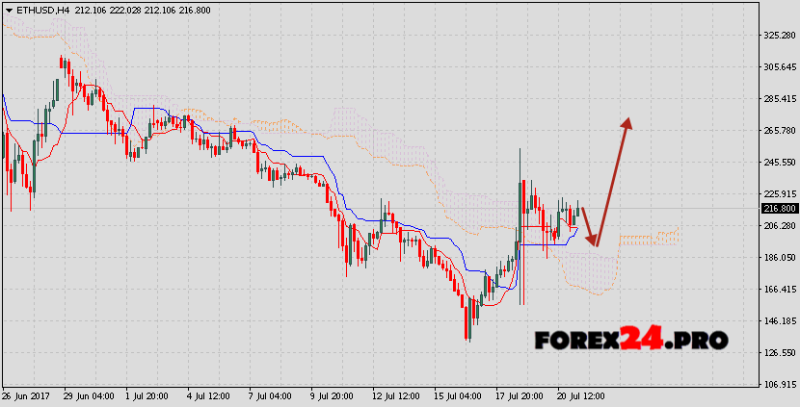Click the current price tag 216.800
Image resolution: width=800 pixels, height=407 pixels.
778,208
